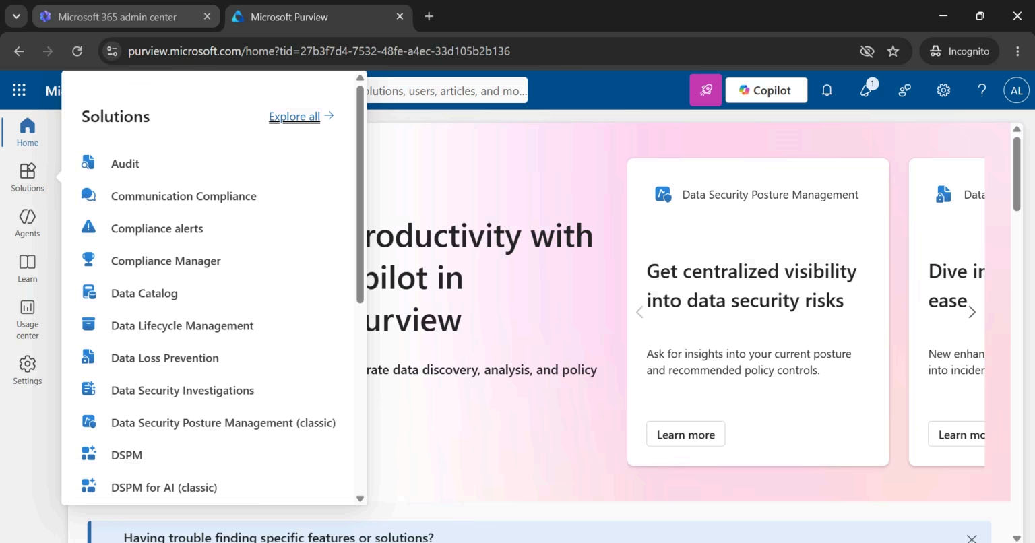Open Agents in the left sidebar
The width and height of the screenshot is (1035, 543).
point(28,222)
